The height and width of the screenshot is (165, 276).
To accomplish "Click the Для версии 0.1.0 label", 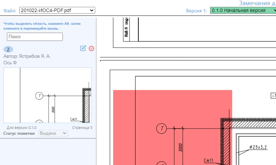I will pos(22,127).
